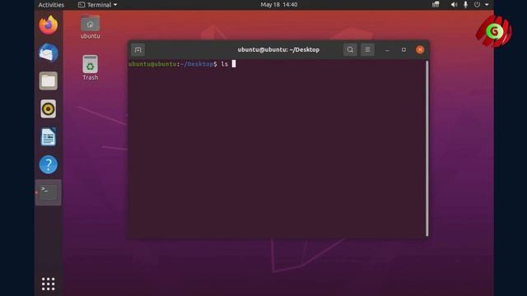Minimize the terminal window
Viewport: 527px width, 296px height.
[387, 50]
